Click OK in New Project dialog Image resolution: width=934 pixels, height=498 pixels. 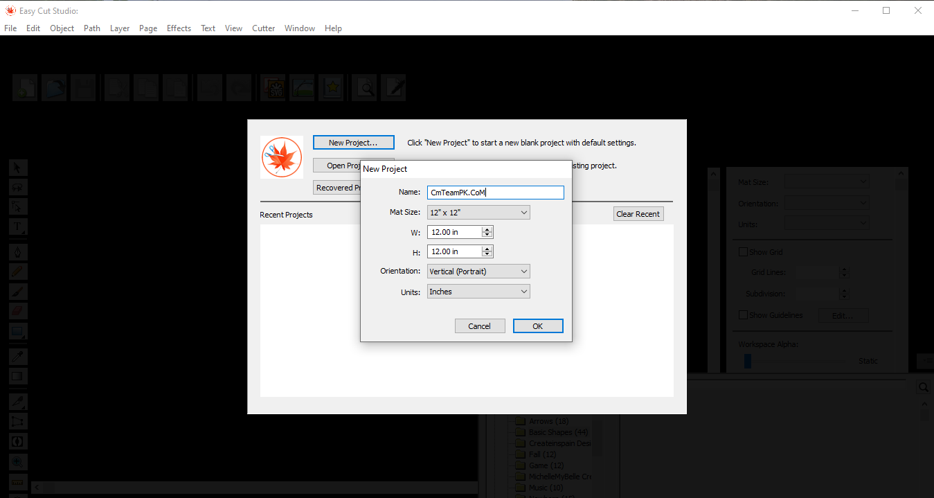(538, 326)
